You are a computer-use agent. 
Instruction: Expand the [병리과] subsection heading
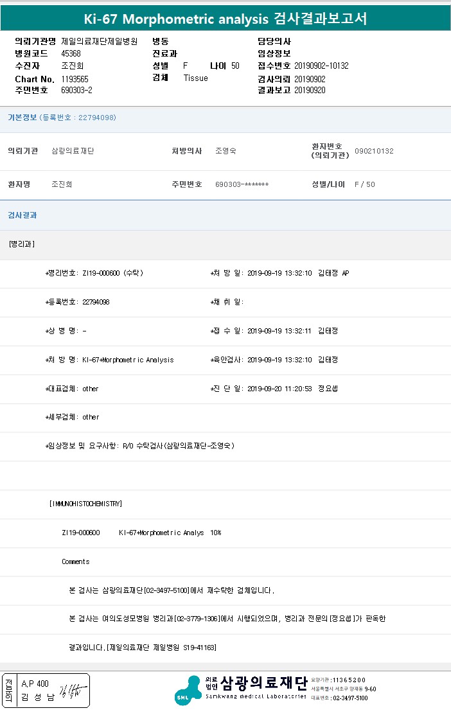[22, 245]
